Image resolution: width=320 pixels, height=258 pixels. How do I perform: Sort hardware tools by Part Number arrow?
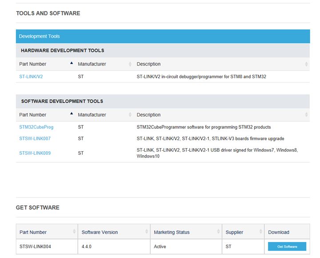[x=72, y=63]
